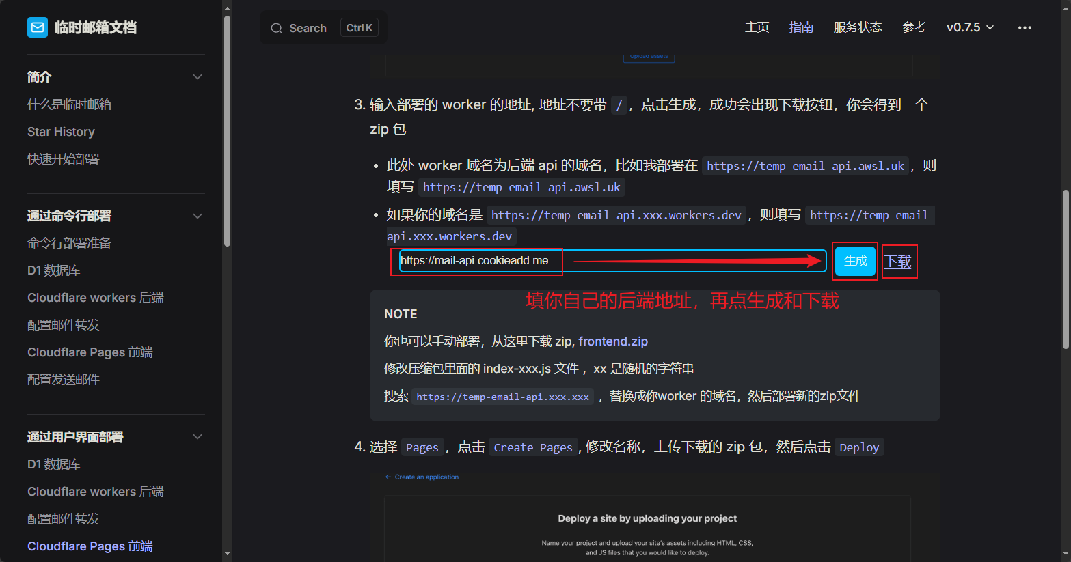Open Star History in sidebar

pyautogui.click(x=61, y=132)
